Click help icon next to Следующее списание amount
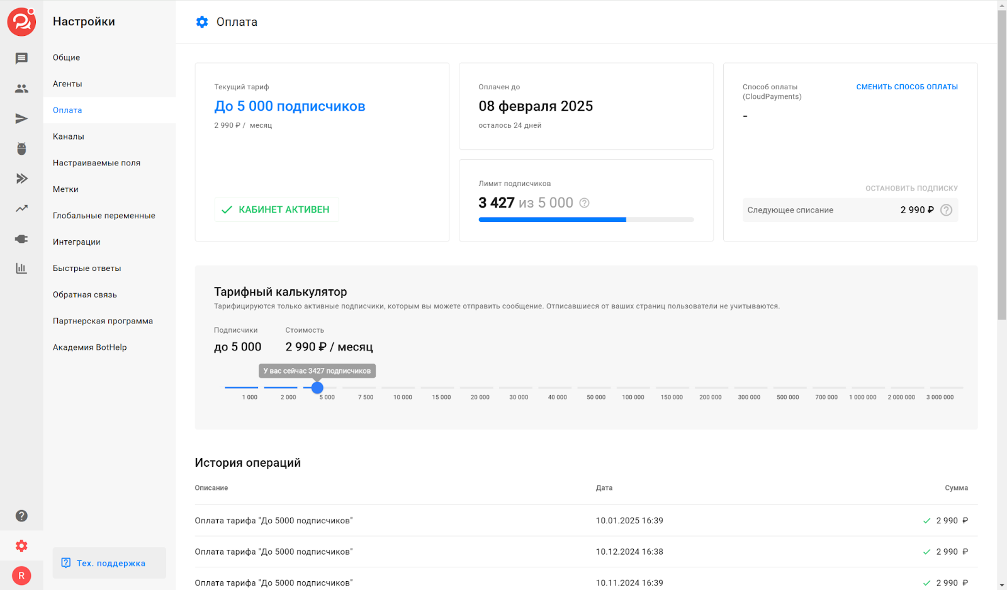This screenshot has height=590, width=1007. pyautogui.click(x=946, y=210)
